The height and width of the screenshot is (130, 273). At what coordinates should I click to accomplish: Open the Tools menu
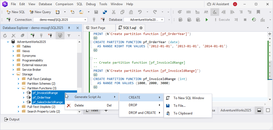[x=103, y=4]
